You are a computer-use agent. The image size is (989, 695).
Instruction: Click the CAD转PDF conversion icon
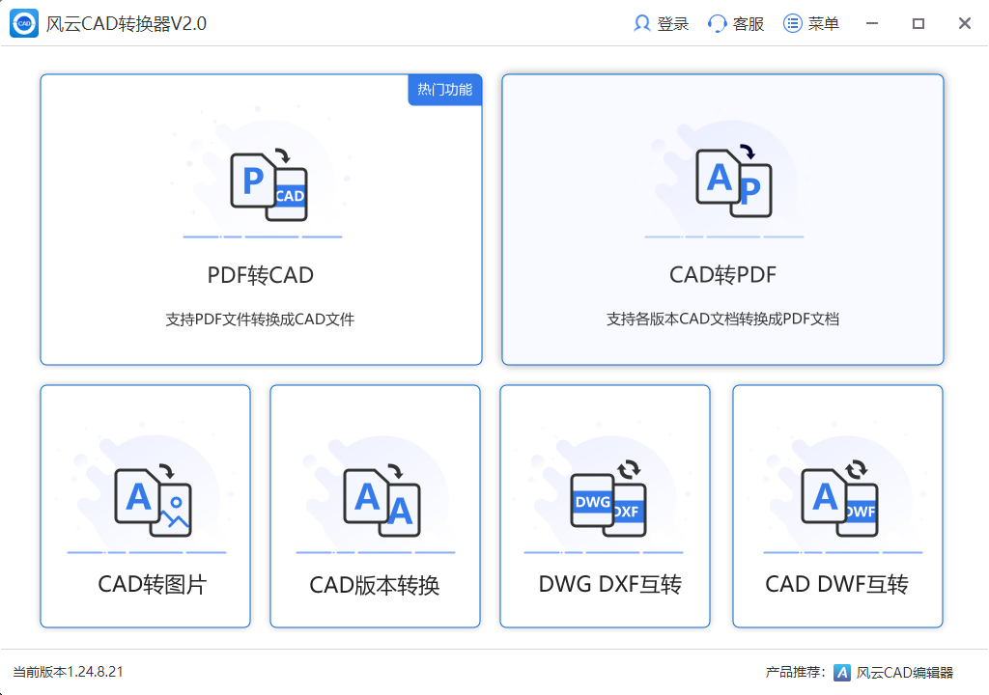(734, 181)
